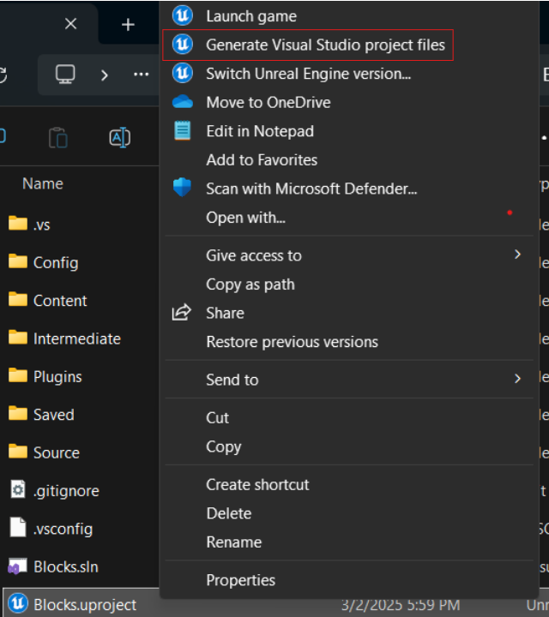Click Unreal icon beside Generate project files

click(x=183, y=44)
